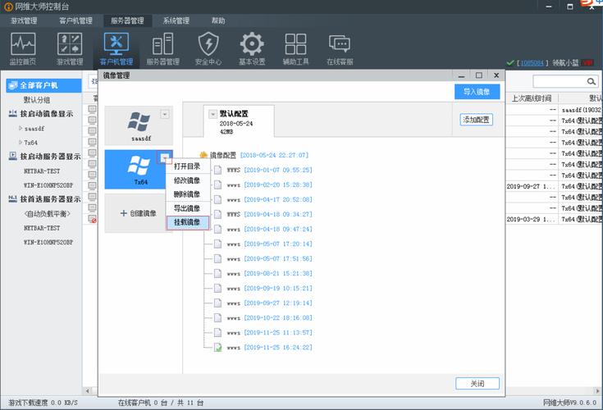Expand the saasdf tree node
This screenshot has width=603, height=410.
(21, 129)
